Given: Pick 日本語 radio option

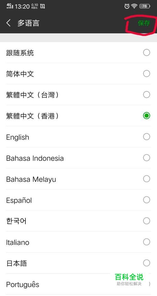Looking at the screenshot, I should (147, 263).
